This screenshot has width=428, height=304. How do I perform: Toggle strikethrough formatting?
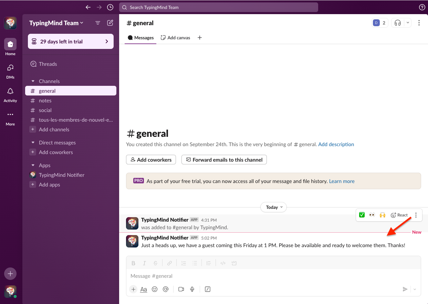155,263
